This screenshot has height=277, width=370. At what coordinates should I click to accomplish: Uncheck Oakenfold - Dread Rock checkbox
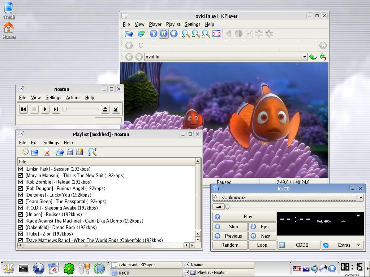21,227
